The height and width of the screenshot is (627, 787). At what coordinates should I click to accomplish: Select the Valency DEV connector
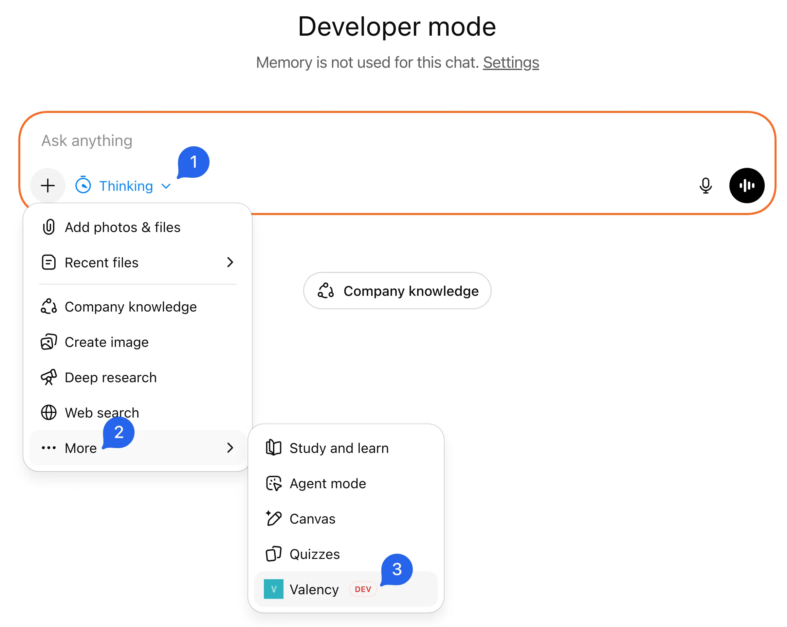point(315,589)
